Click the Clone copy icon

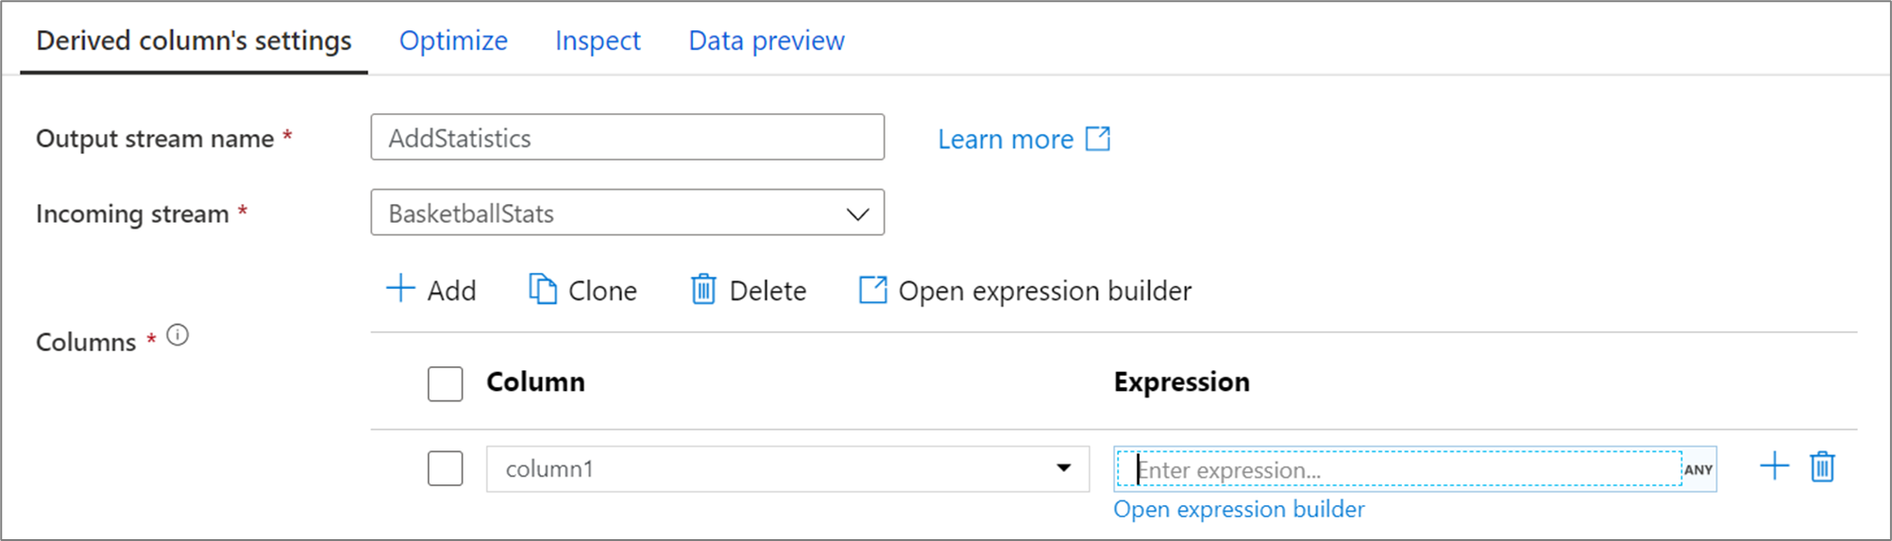tap(543, 289)
